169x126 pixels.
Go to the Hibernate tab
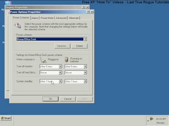tap(74, 18)
